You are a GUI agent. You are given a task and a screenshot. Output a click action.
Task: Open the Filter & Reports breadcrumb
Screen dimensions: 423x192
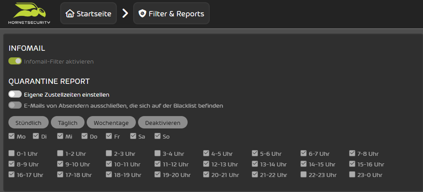coord(171,14)
